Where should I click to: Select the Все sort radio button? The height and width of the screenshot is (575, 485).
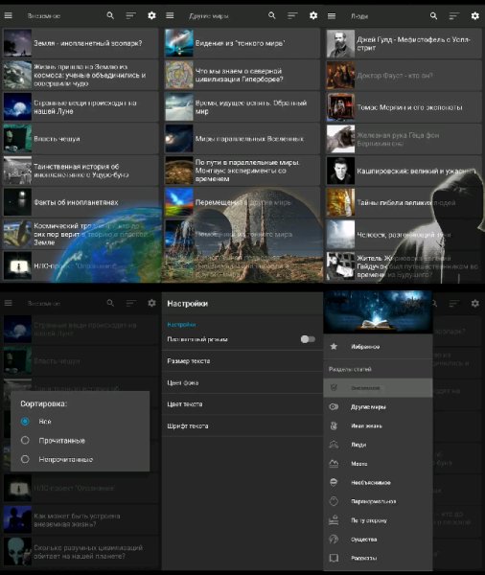25,421
